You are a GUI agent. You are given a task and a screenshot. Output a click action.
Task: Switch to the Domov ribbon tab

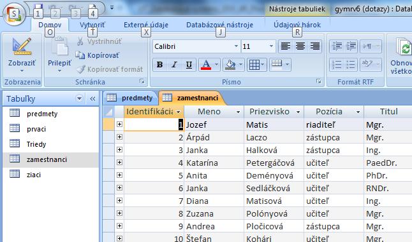point(50,25)
